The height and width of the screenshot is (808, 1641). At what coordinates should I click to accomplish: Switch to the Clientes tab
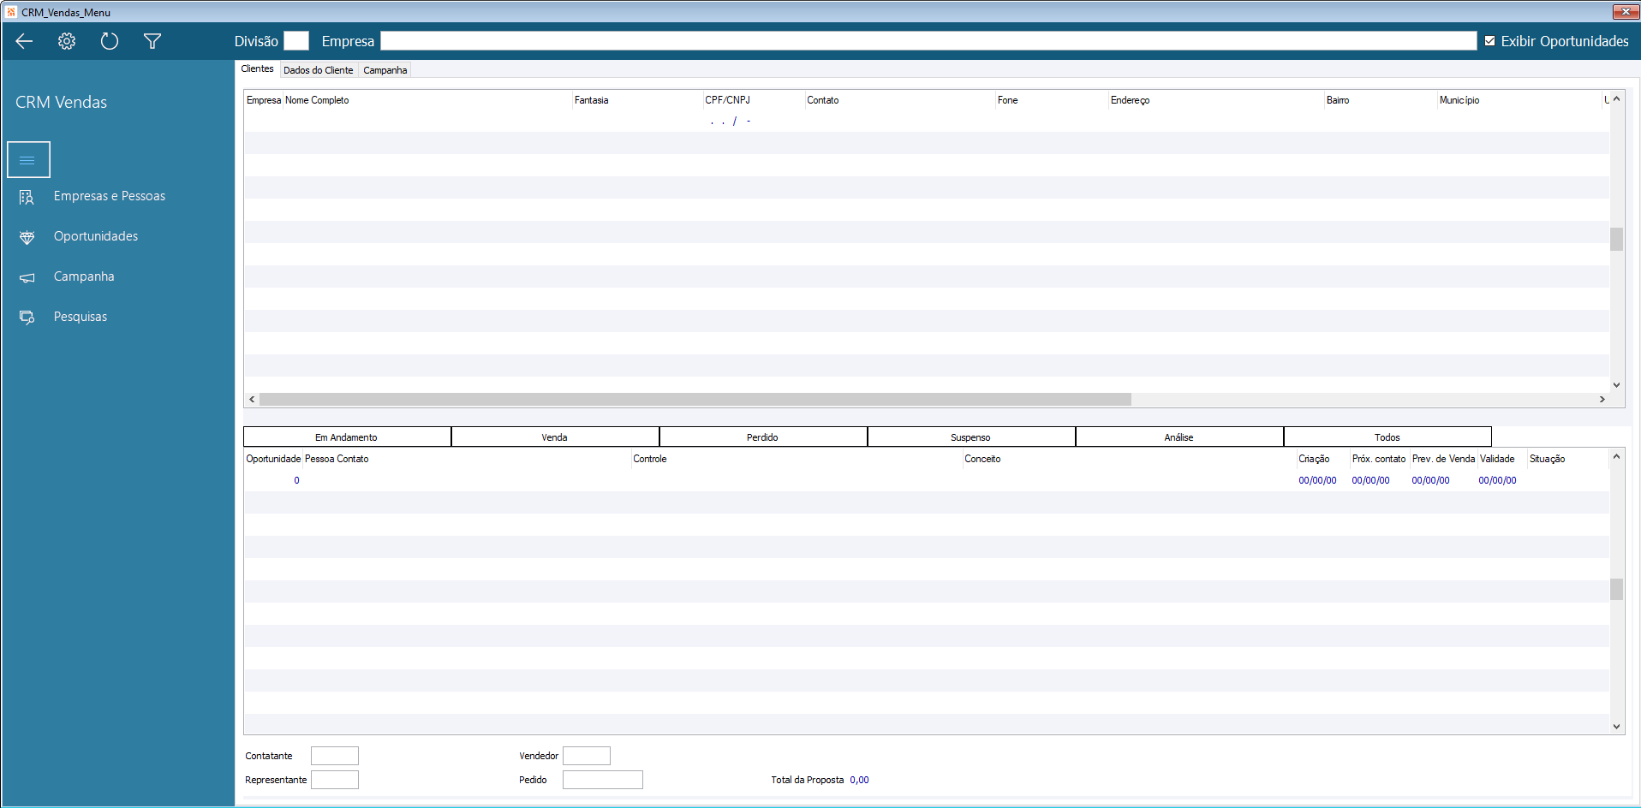point(257,68)
